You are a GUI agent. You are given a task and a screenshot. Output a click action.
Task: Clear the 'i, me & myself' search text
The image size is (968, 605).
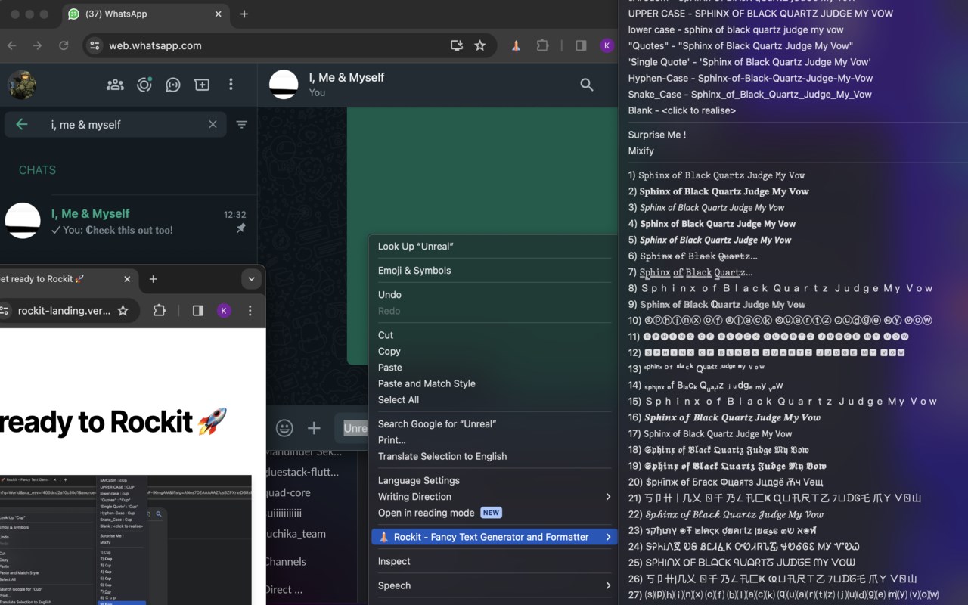(213, 125)
